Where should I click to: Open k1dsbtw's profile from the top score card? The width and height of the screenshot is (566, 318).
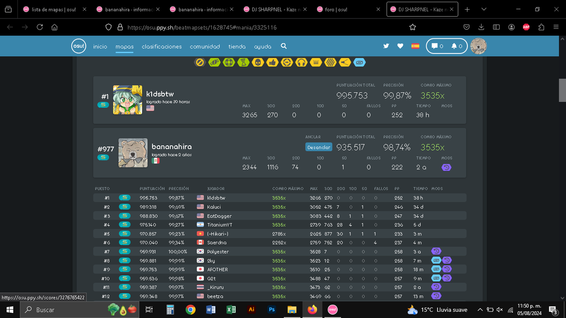(160, 94)
